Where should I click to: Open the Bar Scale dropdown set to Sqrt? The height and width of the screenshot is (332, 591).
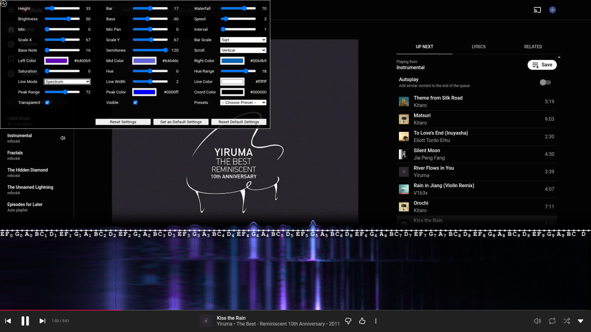pos(243,40)
